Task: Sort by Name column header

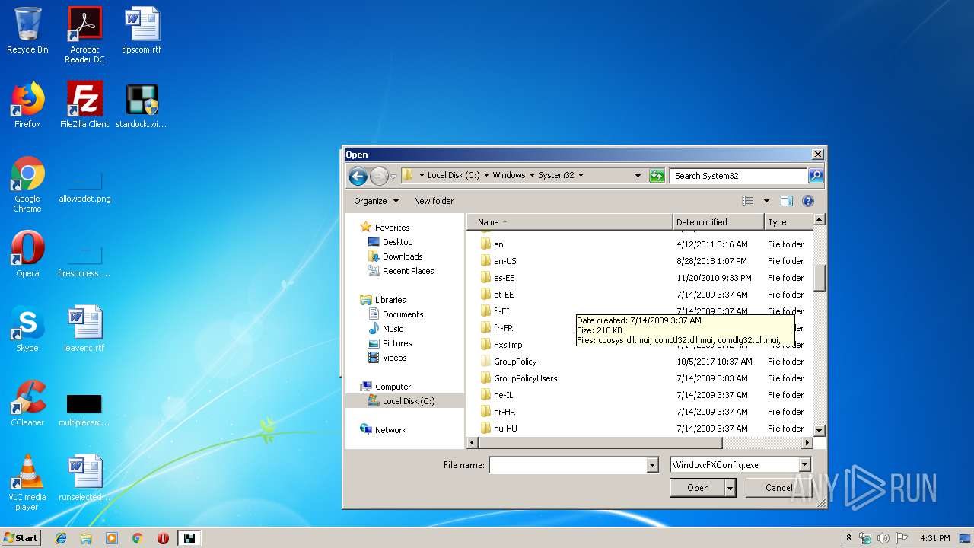Action: [x=570, y=222]
